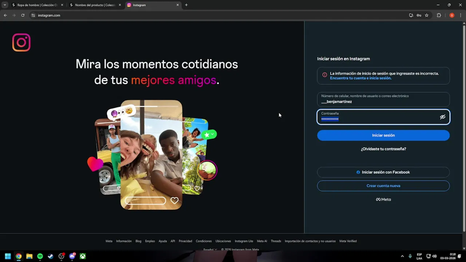Open Discord from the taskbar

(x=72, y=256)
